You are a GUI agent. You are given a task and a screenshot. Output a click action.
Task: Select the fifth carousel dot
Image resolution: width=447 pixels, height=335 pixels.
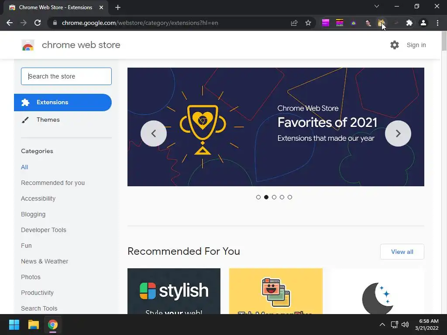(x=290, y=197)
